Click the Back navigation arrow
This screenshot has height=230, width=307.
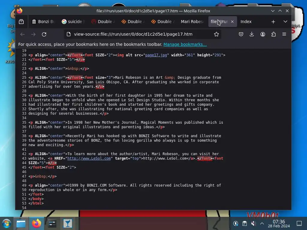[x=22, y=34]
